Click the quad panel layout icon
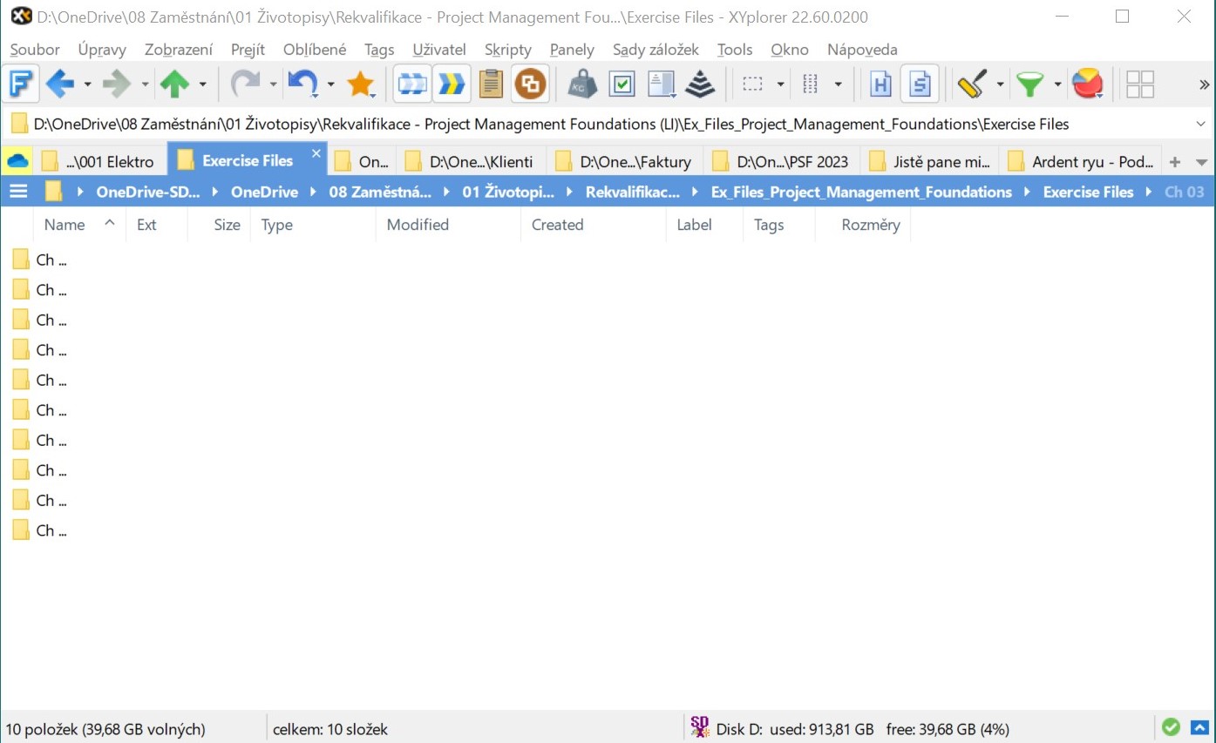 point(1139,84)
